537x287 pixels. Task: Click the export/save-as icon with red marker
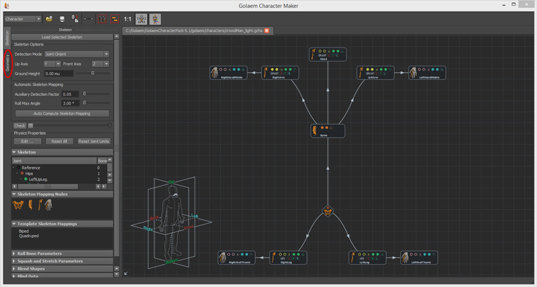pyautogui.click(x=75, y=19)
